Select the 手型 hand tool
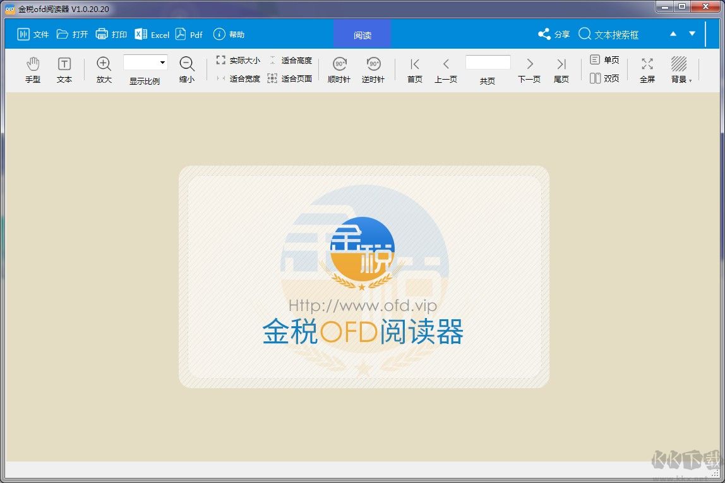 pos(32,68)
